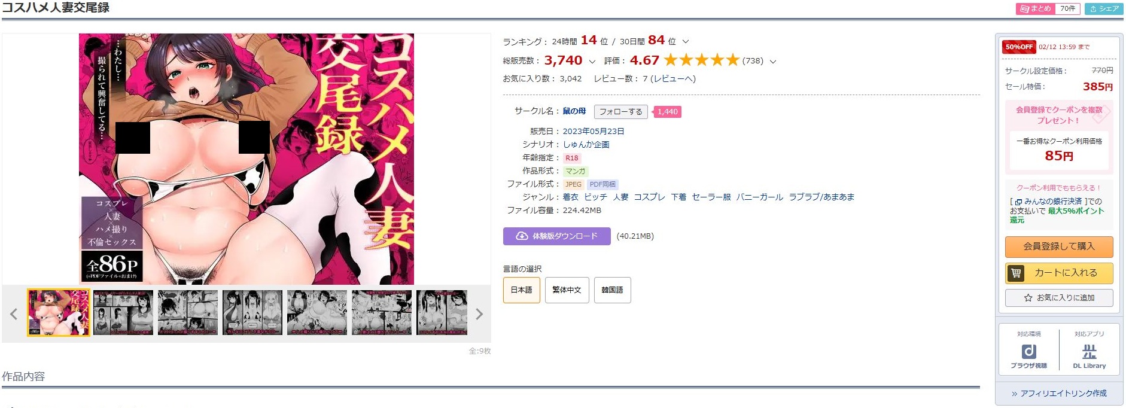The height and width of the screenshot is (408, 1126).
Task: Expand the rating breakdown chevron
Action: tap(773, 62)
